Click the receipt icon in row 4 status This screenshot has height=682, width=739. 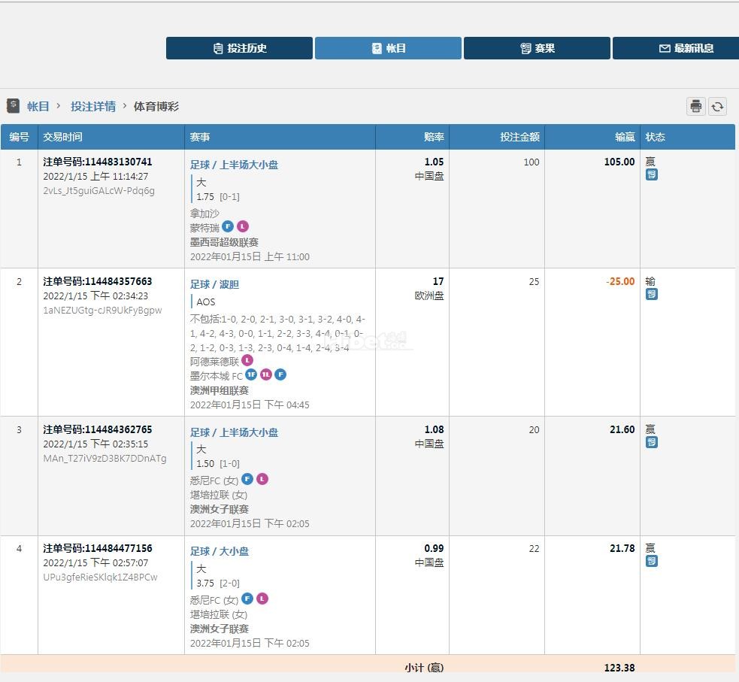coord(651,561)
